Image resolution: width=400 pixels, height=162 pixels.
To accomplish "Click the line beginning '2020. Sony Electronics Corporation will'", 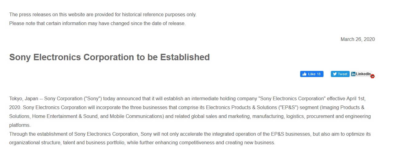I will (x=187, y=108).
